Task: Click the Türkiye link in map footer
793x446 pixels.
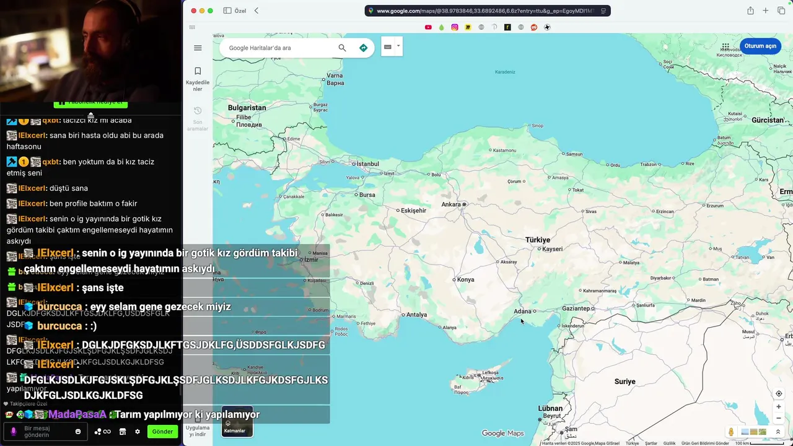Action: 632,443
